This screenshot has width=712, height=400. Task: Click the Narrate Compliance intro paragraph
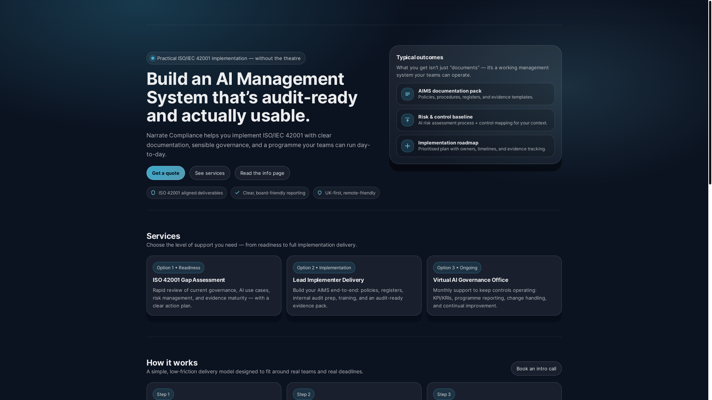(x=258, y=145)
